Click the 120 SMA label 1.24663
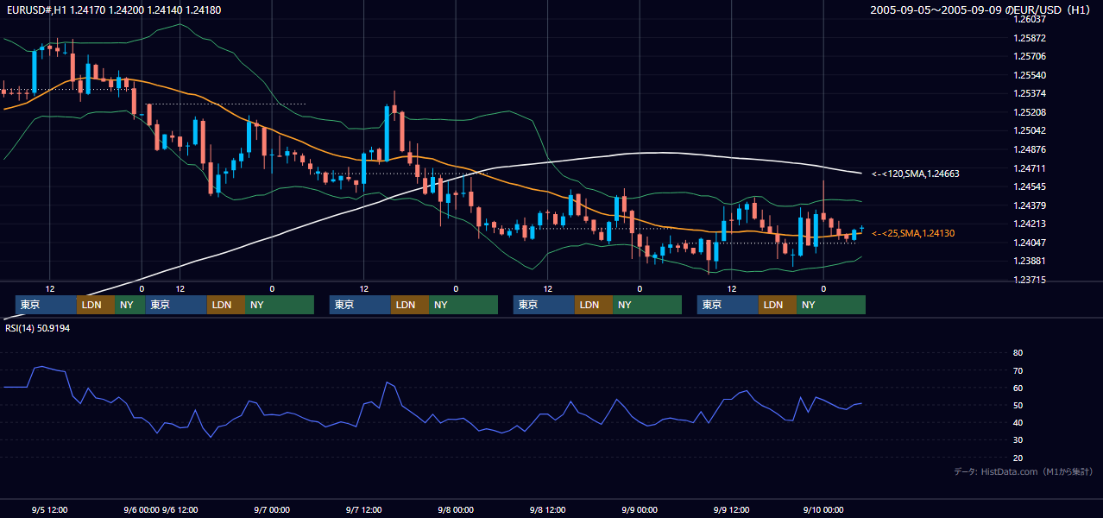1103x518 pixels. (x=916, y=174)
